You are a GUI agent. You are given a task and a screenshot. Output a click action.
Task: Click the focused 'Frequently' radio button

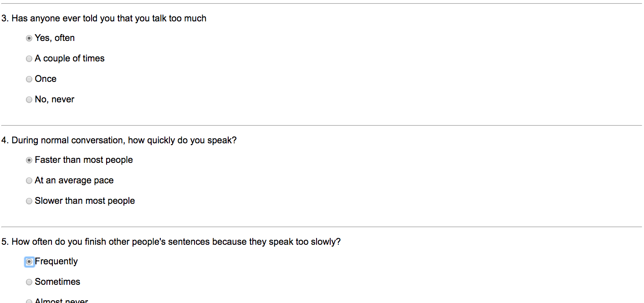click(29, 262)
